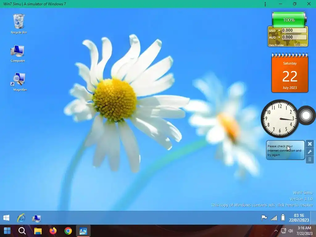316x237 pixels.
Task: Open the Data Provider link in currency gadget
Action: [x=276, y=45]
